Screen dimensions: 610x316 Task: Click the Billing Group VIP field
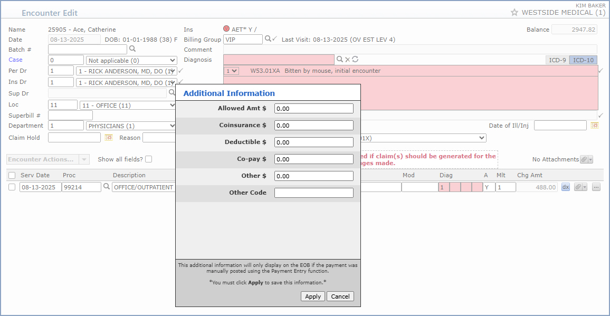pyautogui.click(x=243, y=40)
